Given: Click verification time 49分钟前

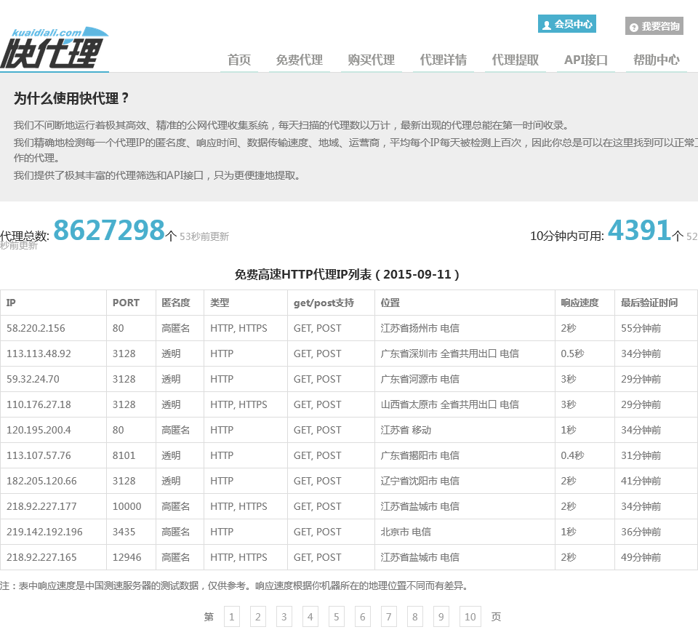Looking at the screenshot, I should pyautogui.click(x=641, y=557).
